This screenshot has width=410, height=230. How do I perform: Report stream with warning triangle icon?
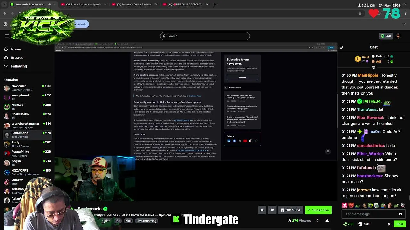tap(327, 220)
